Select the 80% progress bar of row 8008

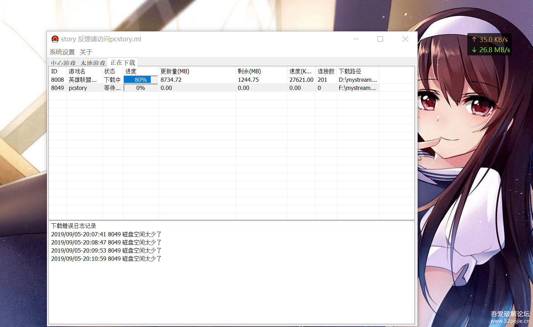point(140,80)
